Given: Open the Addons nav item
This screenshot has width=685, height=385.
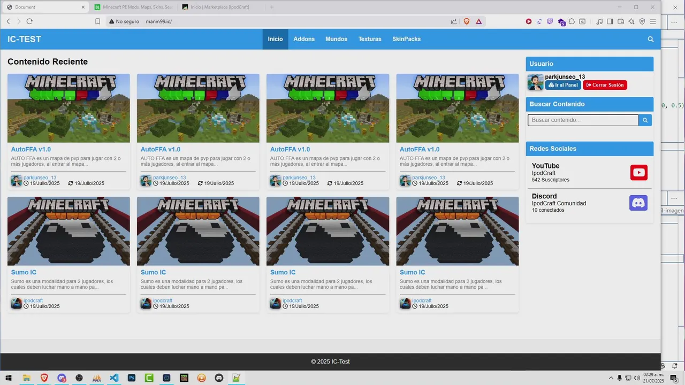Looking at the screenshot, I should click(304, 39).
